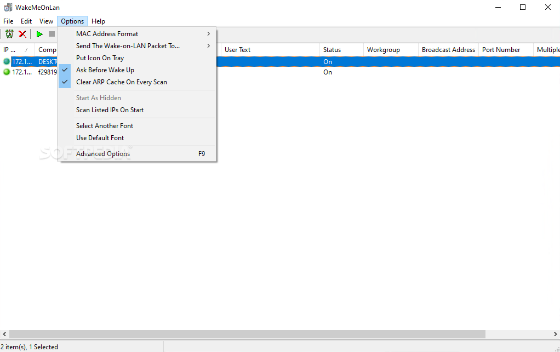The height and width of the screenshot is (352, 560).
Task: Open the Edit menu
Action: coord(26,21)
